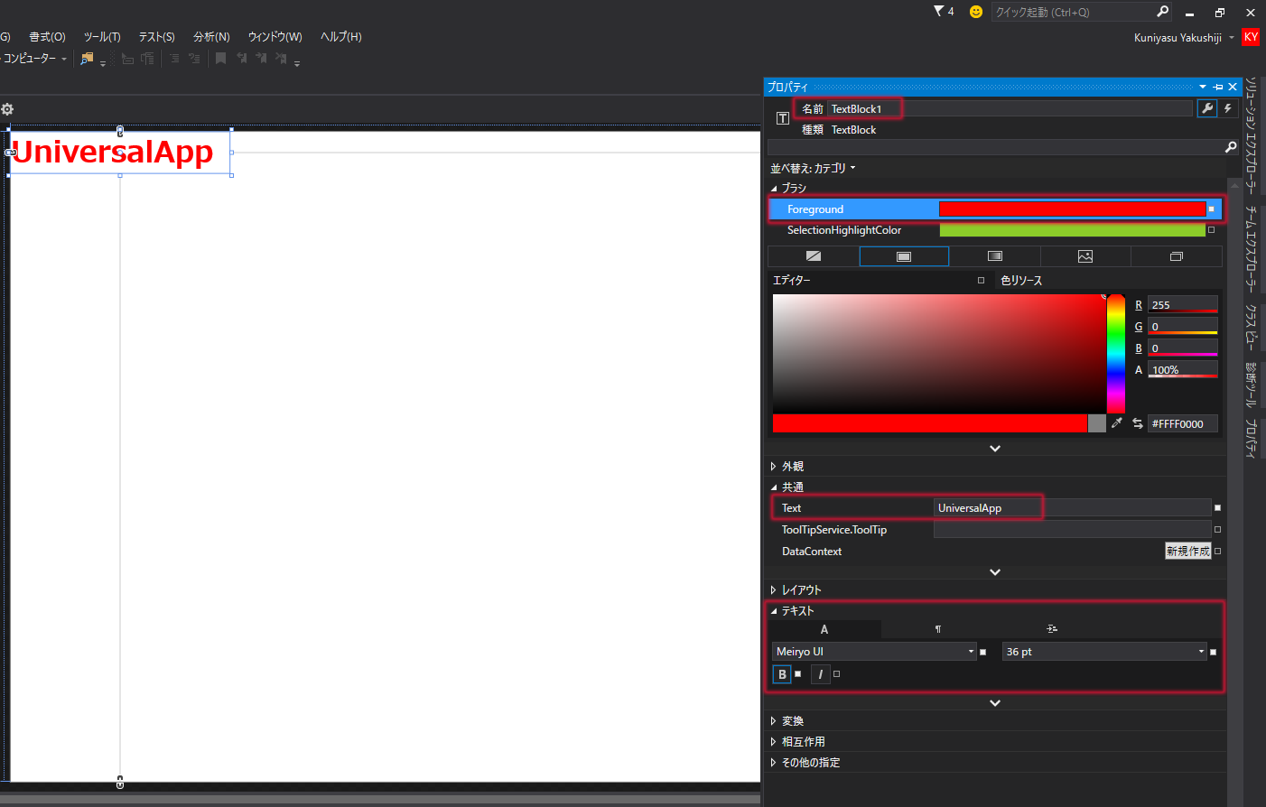
Task: Click the Toggle bookmark icon
Action: pos(220,59)
